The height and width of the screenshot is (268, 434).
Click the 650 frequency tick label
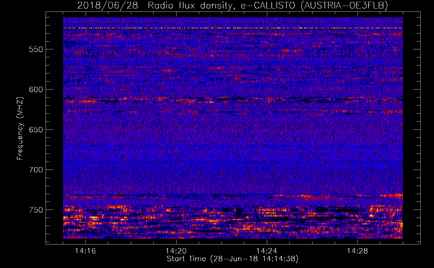click(x=36, y=130)
